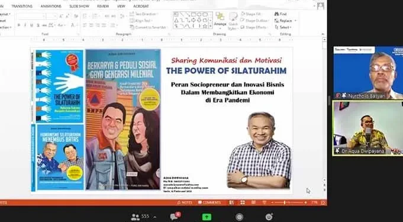The height and width of the screenshot is (222, 403).
Task: Open the Select dropdown in Editing
Action: (283, 27)
